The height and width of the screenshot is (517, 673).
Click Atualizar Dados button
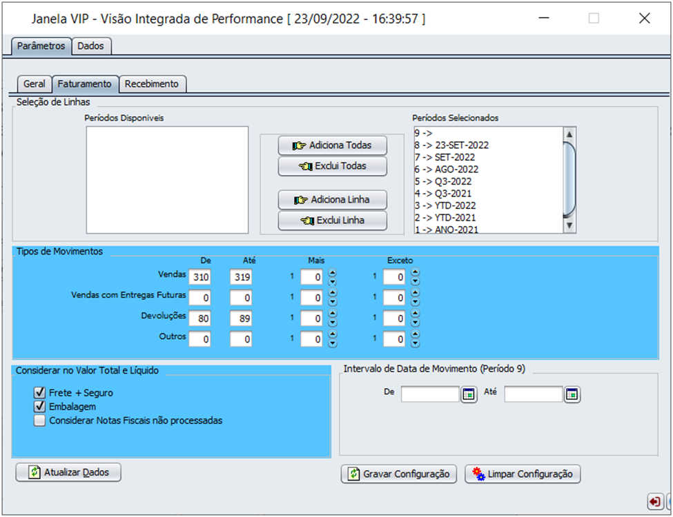[69, 473]
